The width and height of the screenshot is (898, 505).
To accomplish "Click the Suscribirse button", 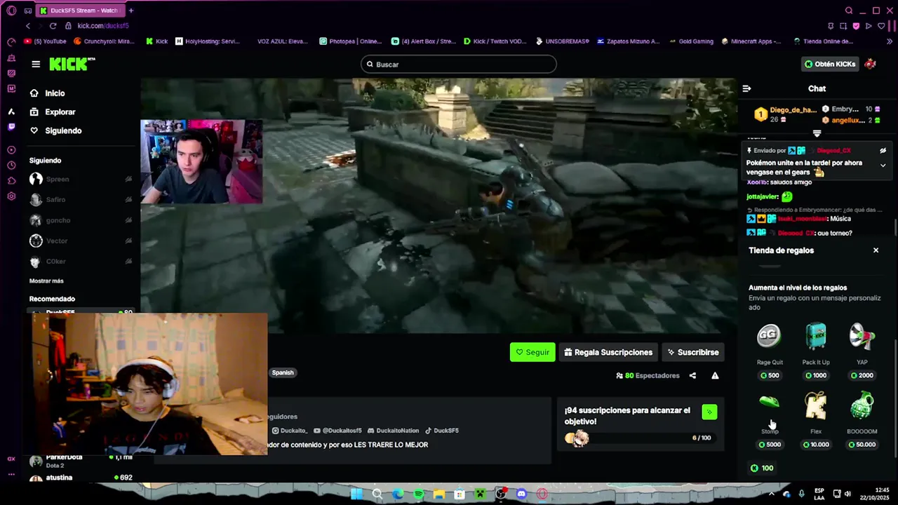I will coord(692,352).
